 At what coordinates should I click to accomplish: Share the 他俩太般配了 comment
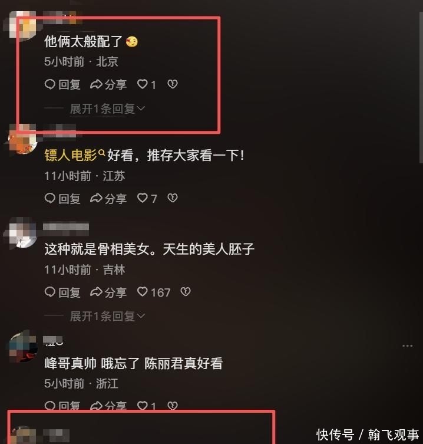108,84
